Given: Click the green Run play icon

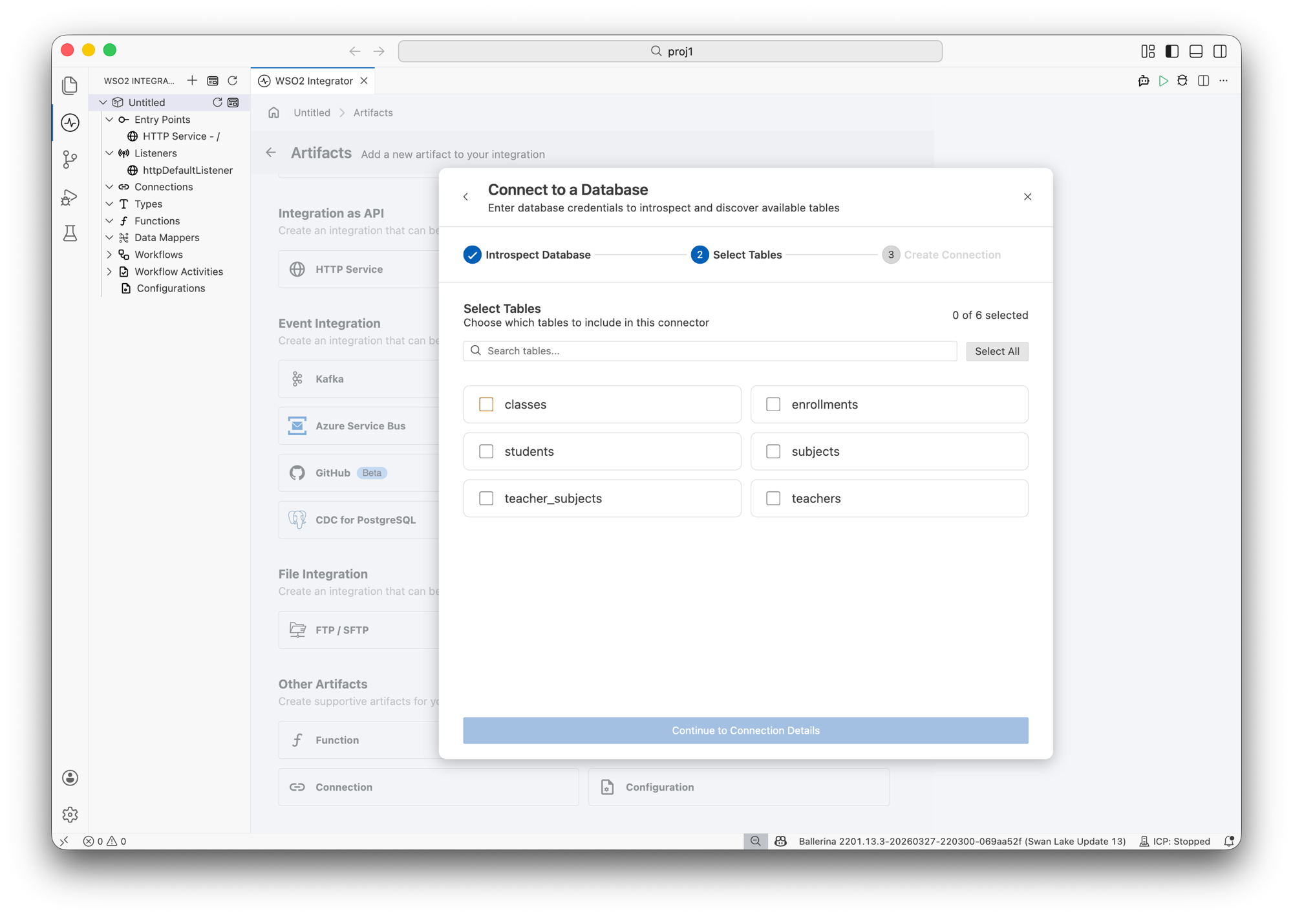Looking at the screenshot, I should coord(1163,81).
